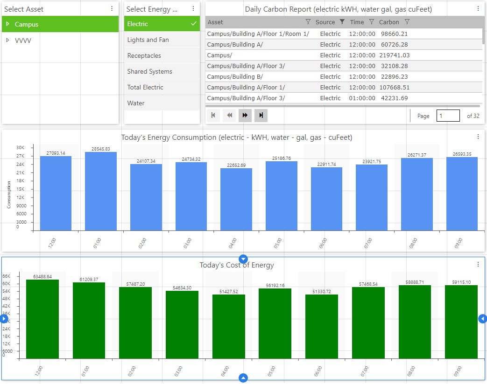The height and width of the screenshot is (384, 487).
Task: Click the page number input field
Action: (448, 116)
